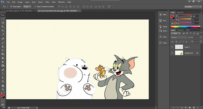Open the Filter menu
Image resolution: width=203 pixels, height=109 pixels.
pos(47,2)
